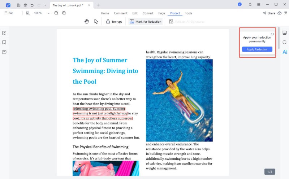The image size is (289, 179).
Task: Open the notifications bell icon
Action: 250,4
